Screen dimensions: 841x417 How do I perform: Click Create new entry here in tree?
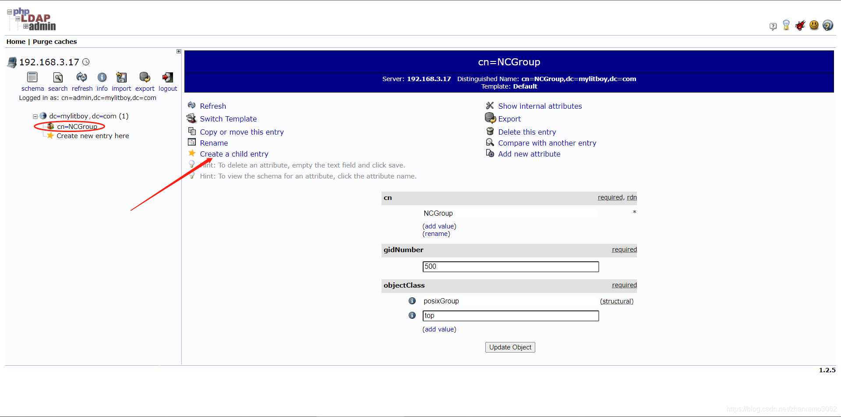(93, 136)
